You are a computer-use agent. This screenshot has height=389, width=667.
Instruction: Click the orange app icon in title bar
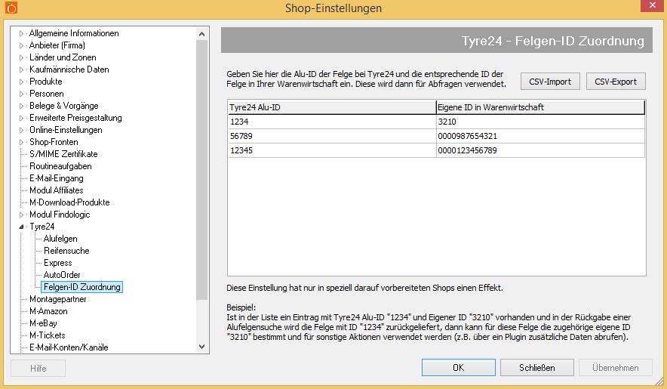coord(11,8)
